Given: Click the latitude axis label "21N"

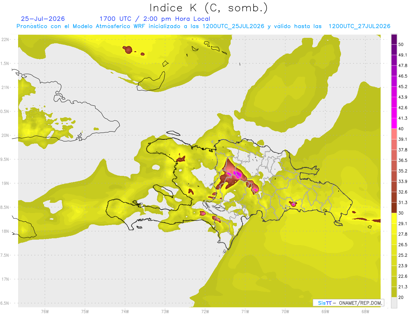Looking at the screenshot, I should coord(5,87).
